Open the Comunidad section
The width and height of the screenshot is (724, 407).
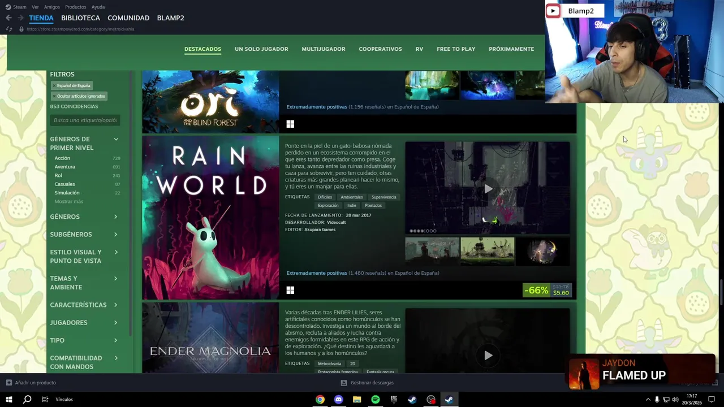pos(128,18)
